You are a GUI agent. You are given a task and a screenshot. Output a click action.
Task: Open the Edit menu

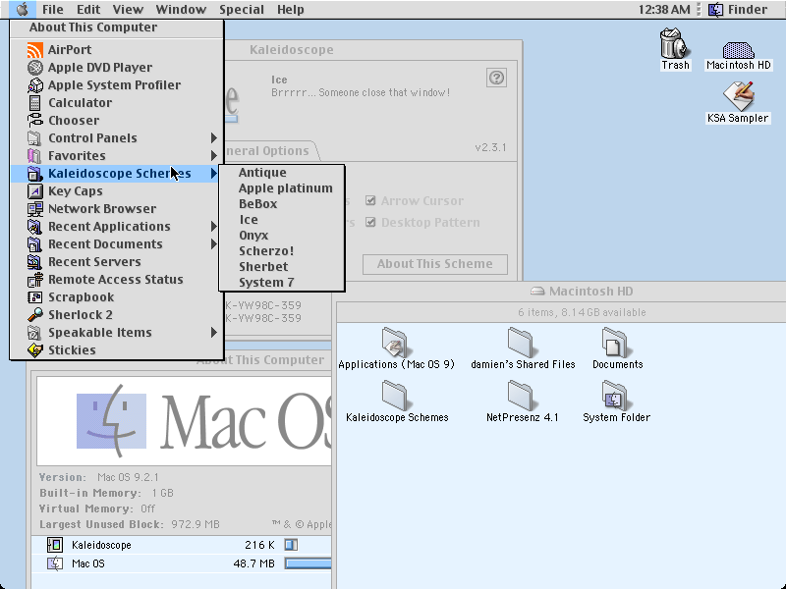(x=88, y=10)
